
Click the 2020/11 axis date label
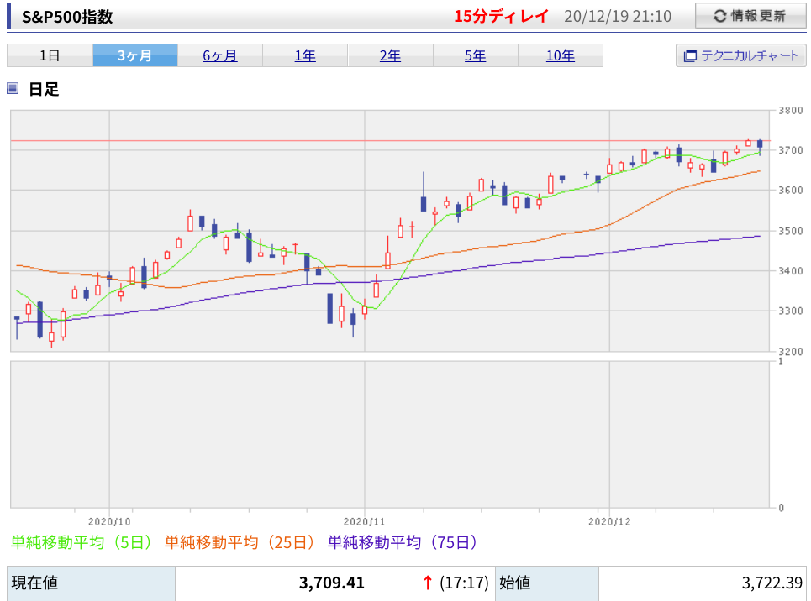tap(365, 521)
